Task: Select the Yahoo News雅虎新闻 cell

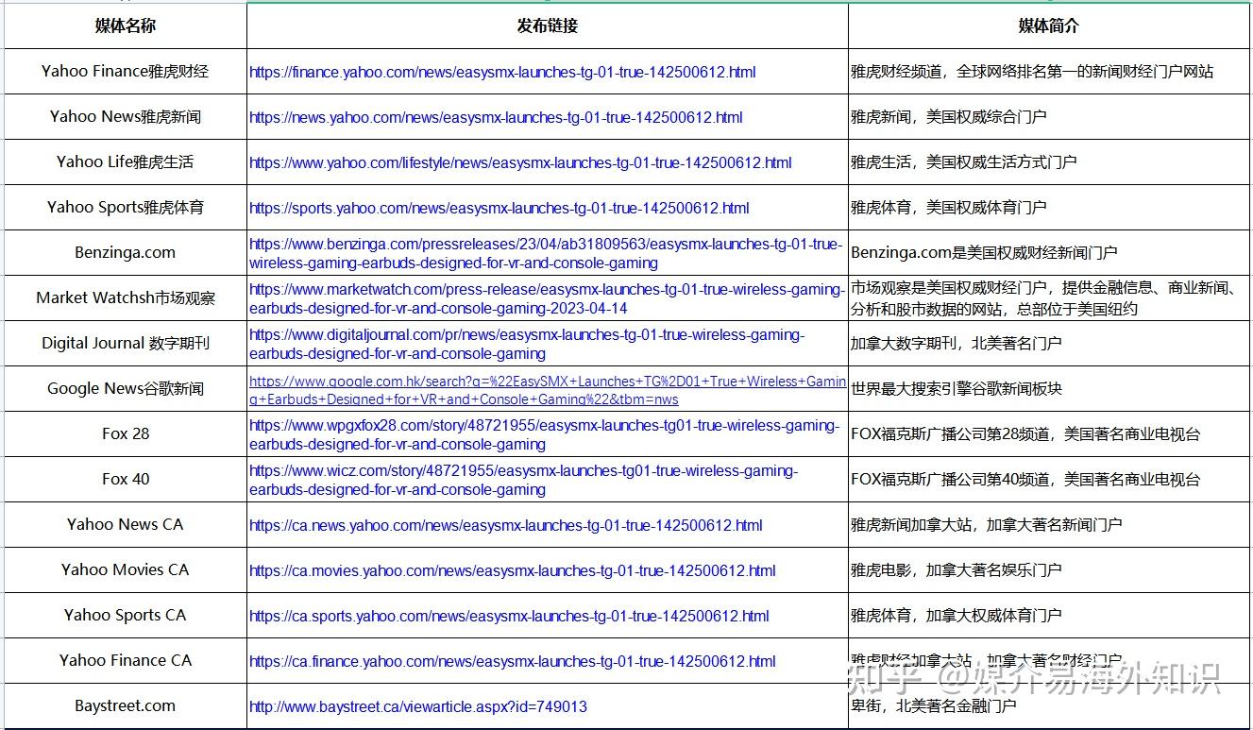Action: point(126,116)
